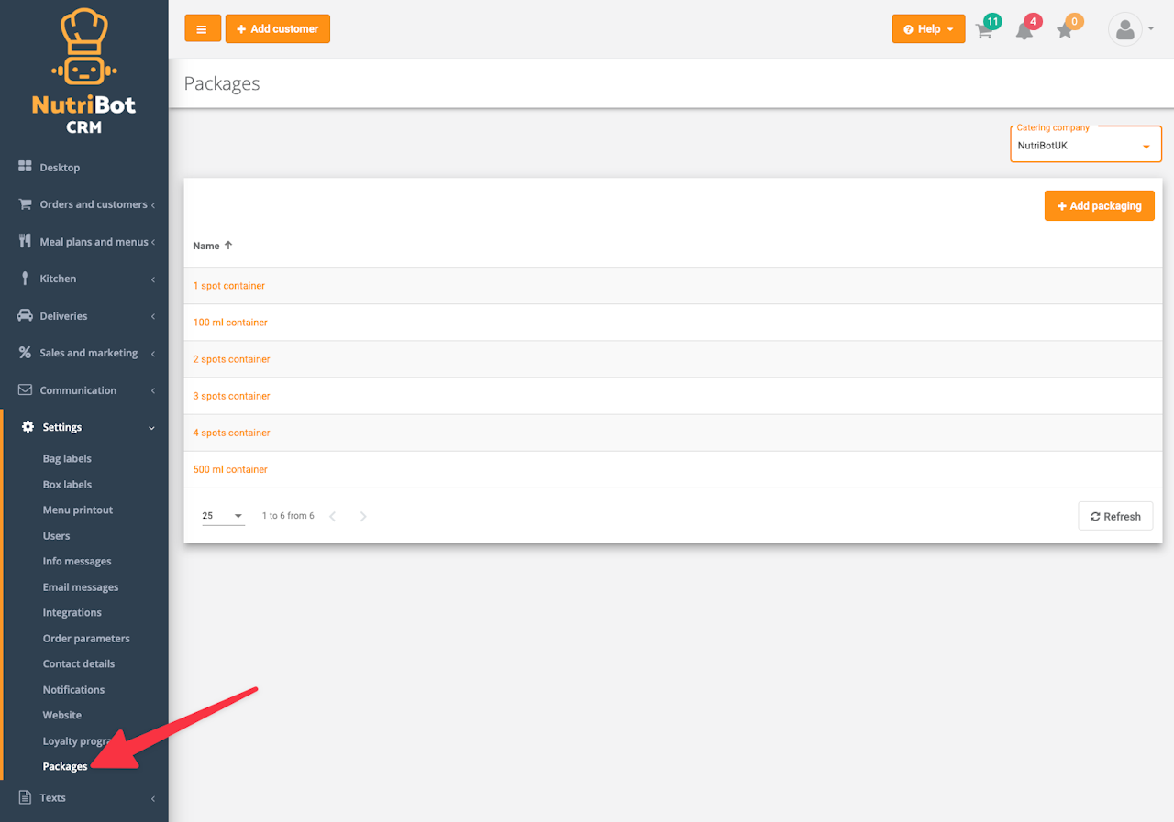Click the NutriBot CRM logo

[x=83, y=71]
